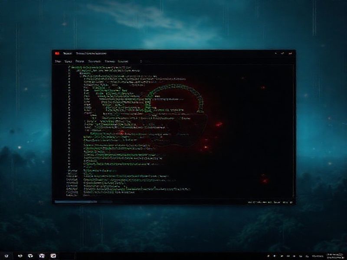The height and width of the screenshot is (260, 347).
Task: Click the Start button on the taskbar
Action: [x=6, y=256]
